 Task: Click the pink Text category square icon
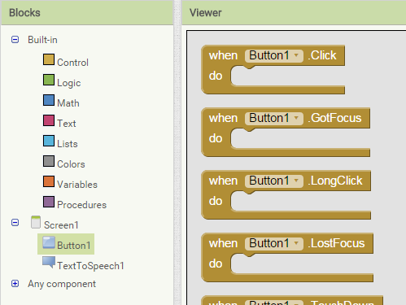click(x=49, y=120)
